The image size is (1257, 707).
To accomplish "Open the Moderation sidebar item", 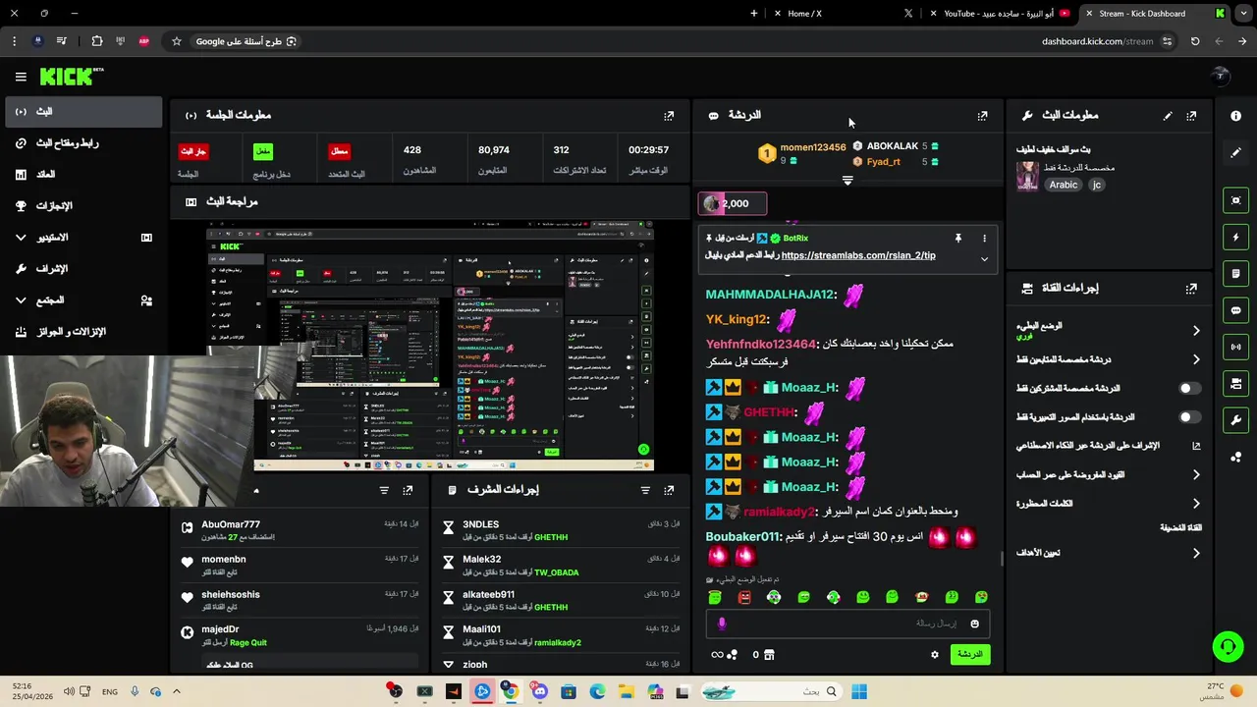I will click(83, 269).
